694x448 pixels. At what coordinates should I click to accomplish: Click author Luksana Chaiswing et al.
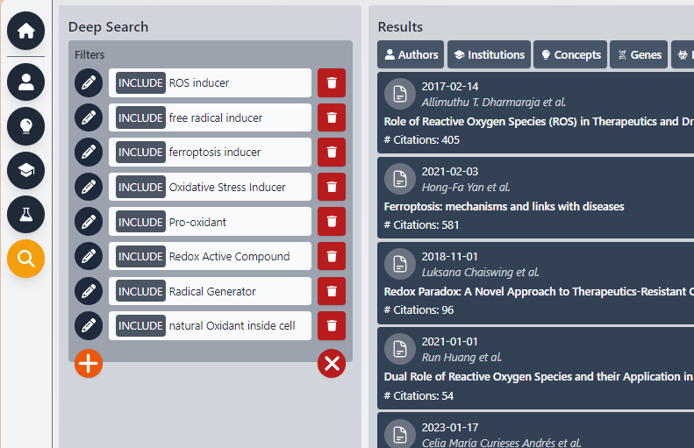coord(480,273)
